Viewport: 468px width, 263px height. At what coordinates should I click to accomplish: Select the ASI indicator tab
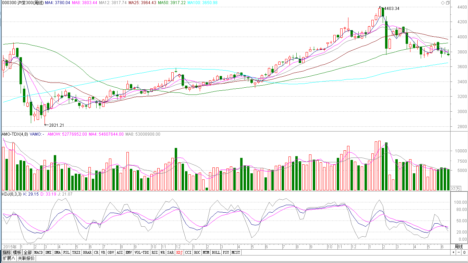[x=120, y=252]
